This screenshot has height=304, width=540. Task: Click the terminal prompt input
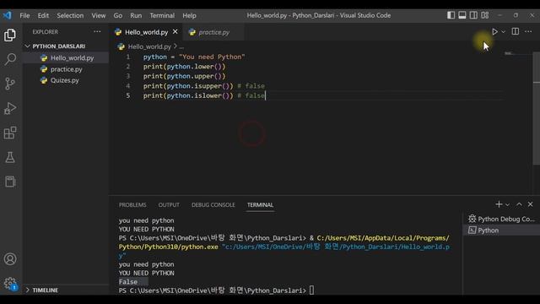pos(311,290)
